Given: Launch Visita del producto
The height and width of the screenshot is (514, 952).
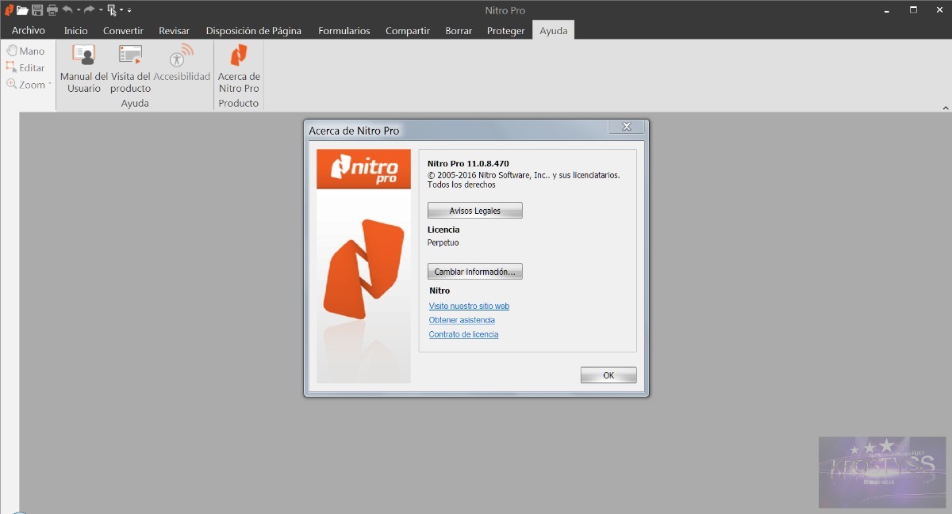Looking at the screenshot, I should pyautogui.click(x=130, y=70).
